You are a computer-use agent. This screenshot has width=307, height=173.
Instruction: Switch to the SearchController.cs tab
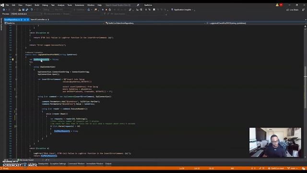[38, 20]
